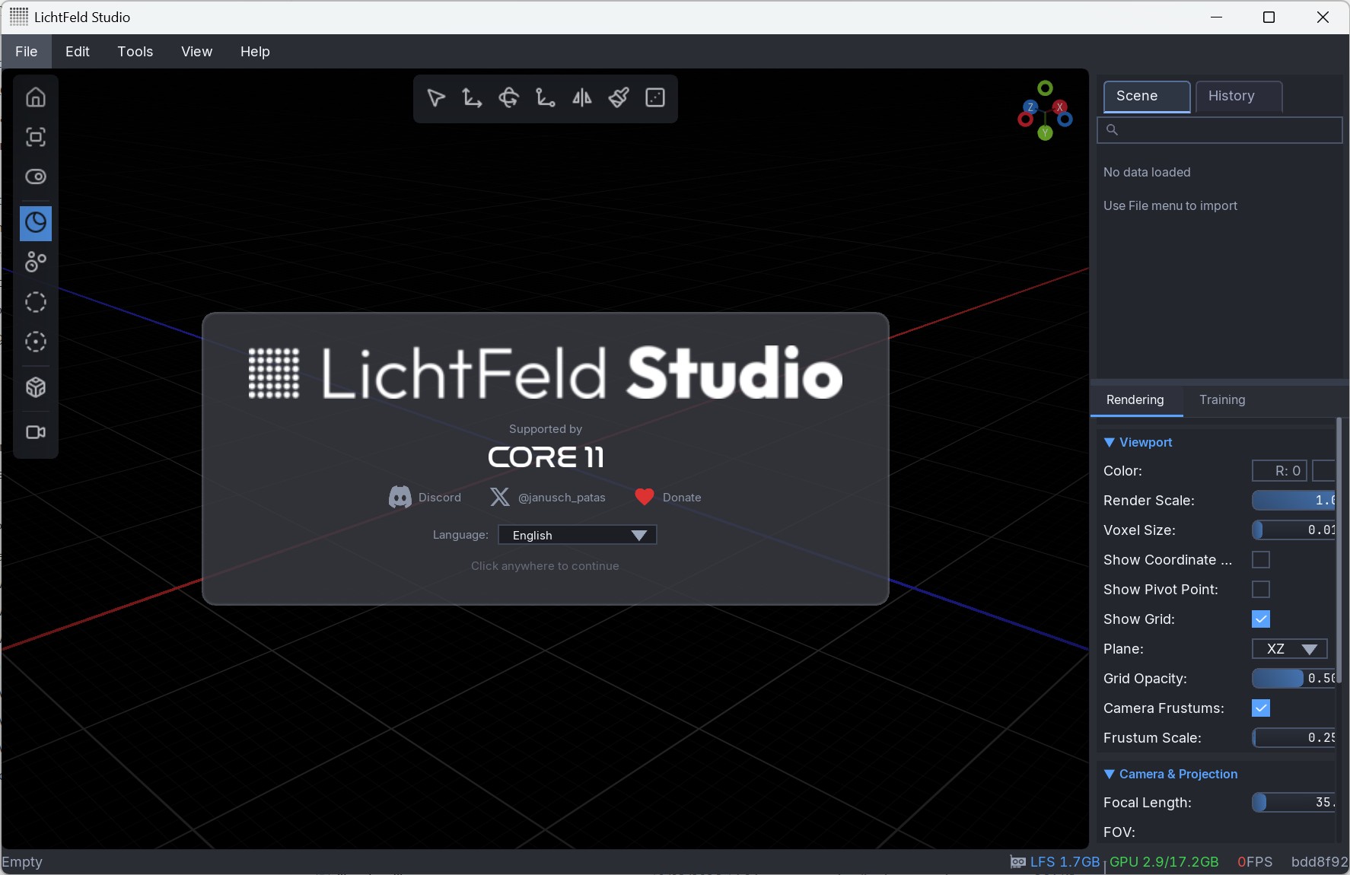Open the 3D cube tool in the left sidebar

point(35,387)
